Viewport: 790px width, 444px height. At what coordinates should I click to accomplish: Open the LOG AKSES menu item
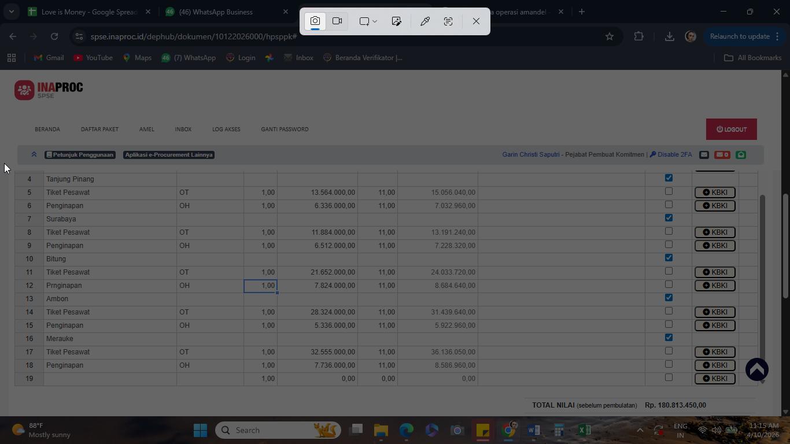(226, 129)
